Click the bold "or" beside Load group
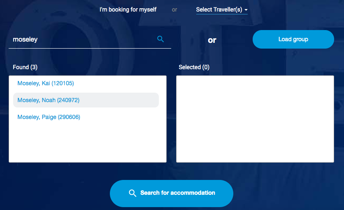Screen dimensions: 344x210 click(212, 40)
